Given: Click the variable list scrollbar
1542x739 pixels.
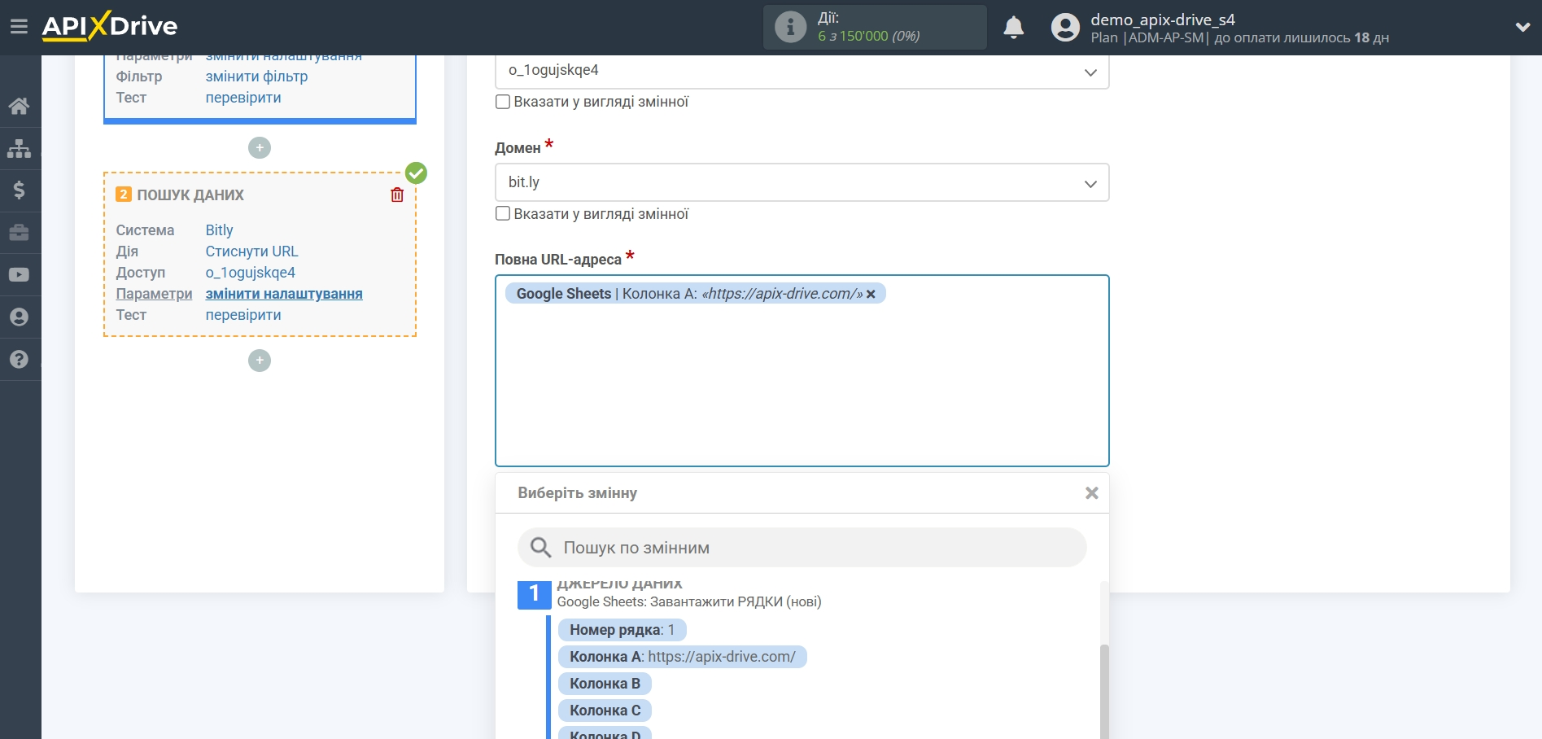Looking at the screenshot, I should [1104, 692].
